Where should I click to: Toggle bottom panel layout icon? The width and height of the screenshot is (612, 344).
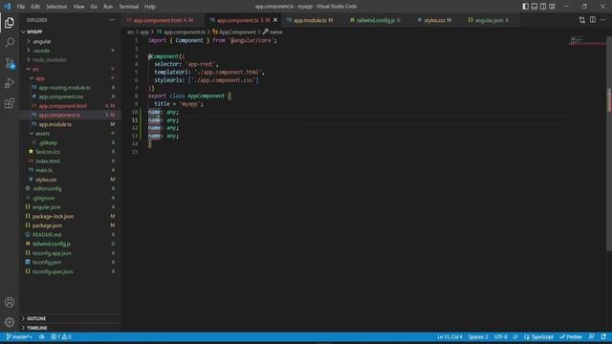tap(535, 7)
